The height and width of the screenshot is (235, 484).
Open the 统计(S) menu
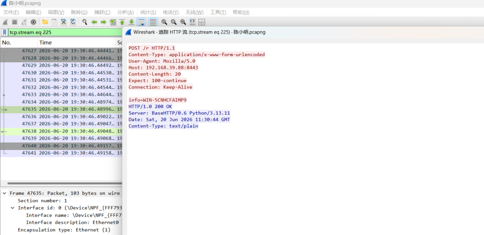pos(148,12)
